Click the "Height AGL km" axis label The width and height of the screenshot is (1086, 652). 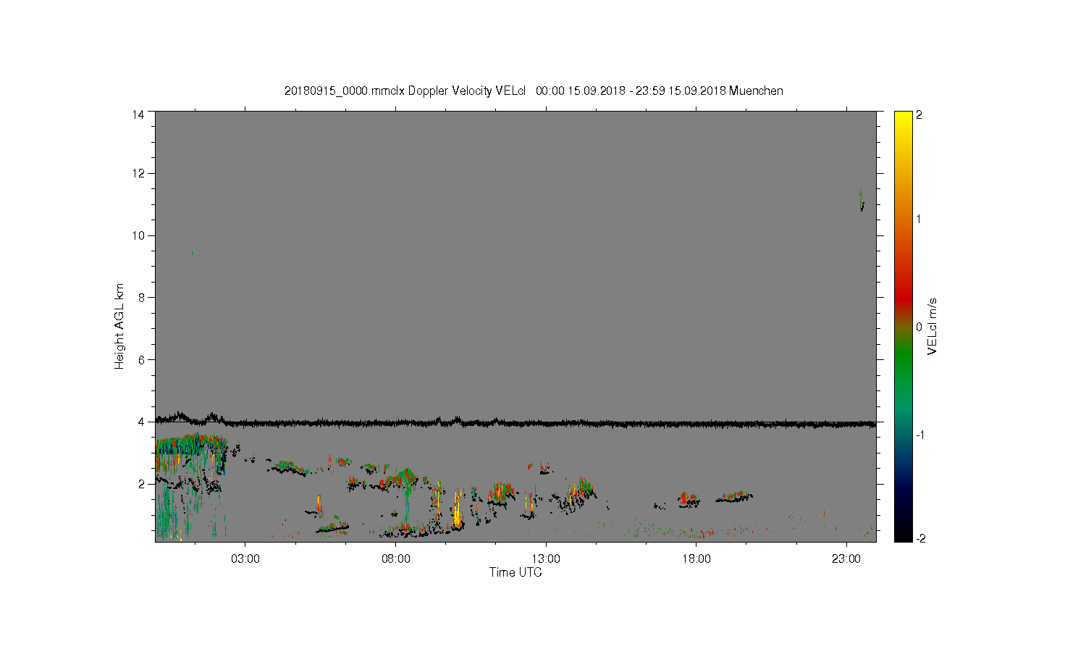pyautogui.click(x=119, y=326)
